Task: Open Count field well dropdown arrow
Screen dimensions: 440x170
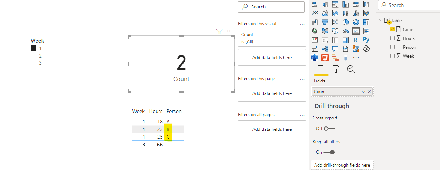Action: (363, 92)
